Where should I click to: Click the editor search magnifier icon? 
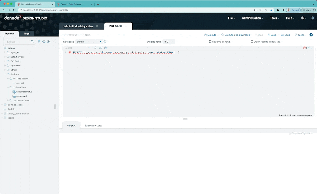click(95, 48)
